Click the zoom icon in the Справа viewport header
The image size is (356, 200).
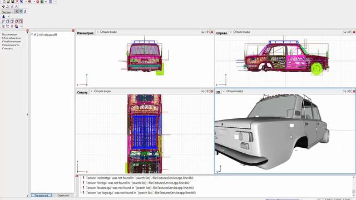(x=345, y=32)
